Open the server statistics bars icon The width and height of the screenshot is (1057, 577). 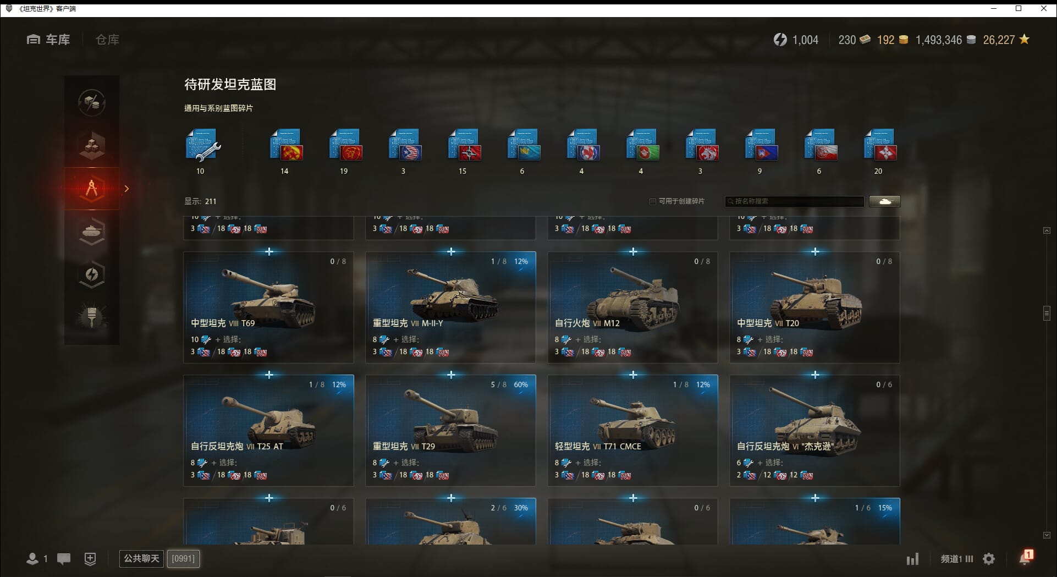coord(912,559)
